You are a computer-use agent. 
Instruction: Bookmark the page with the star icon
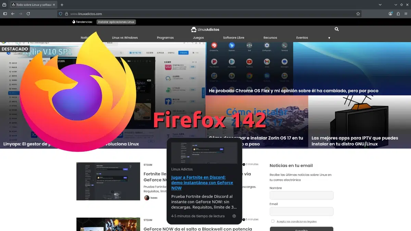coord(358,14)
